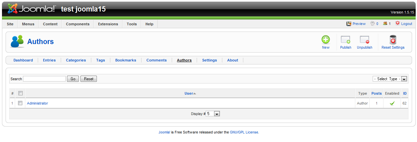Click the Version 1.5.15 text
The image size is (417, 142).
click(x=402, y=12)
